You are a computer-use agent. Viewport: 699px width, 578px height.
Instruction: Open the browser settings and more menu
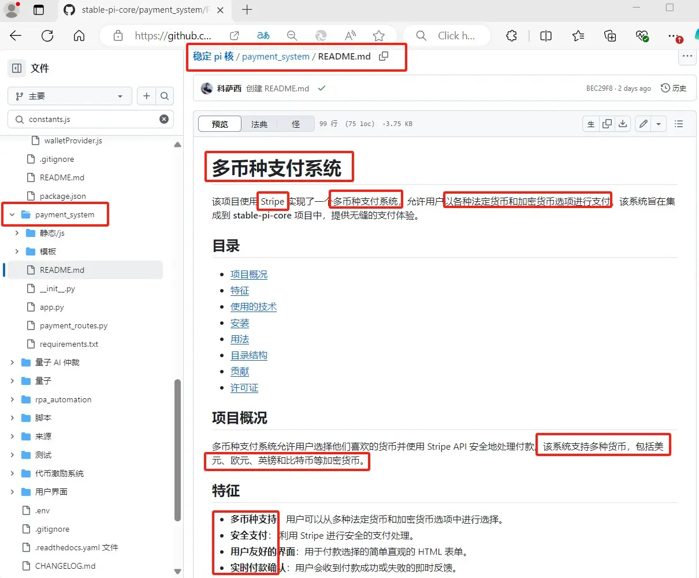674,36
